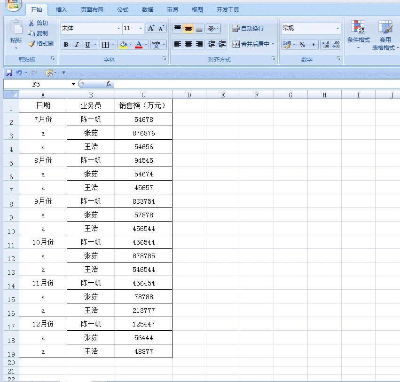Switch to the 开始 tab

pos(37,10)
